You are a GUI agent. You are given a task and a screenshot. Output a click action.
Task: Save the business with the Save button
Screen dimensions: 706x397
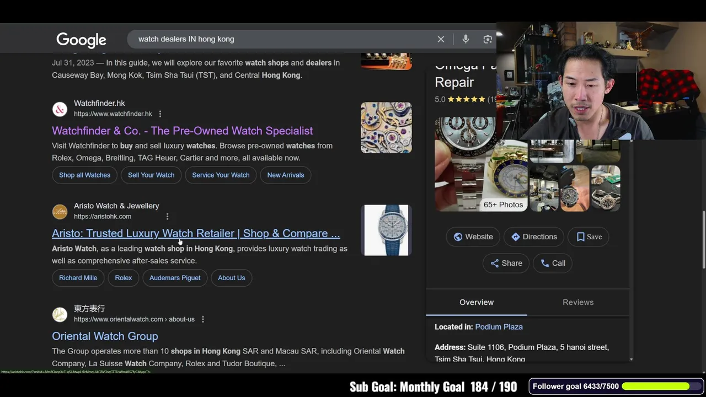[589, 237]
